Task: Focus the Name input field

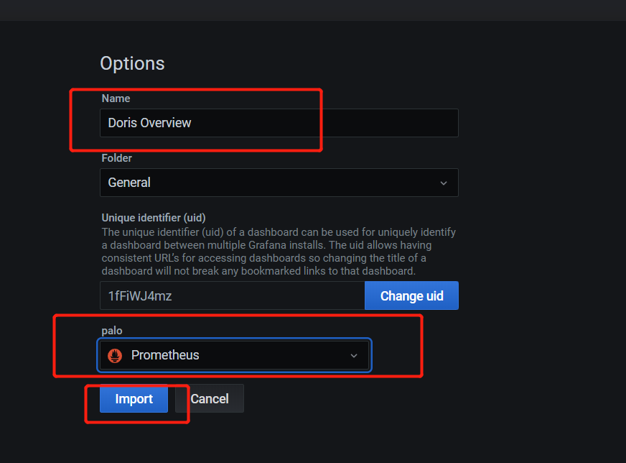Action: click(279, 123)
